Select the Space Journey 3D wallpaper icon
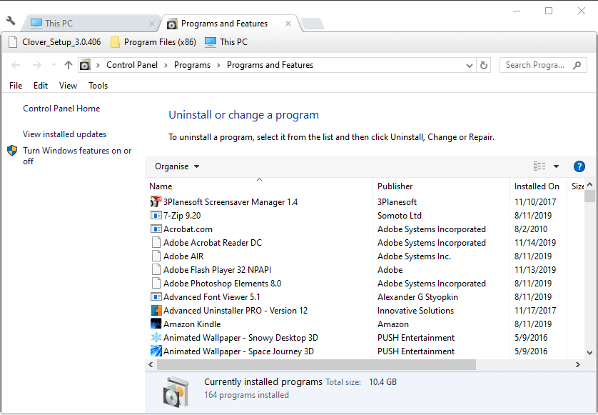Screen dimensions: 598x415 [156, 351]
